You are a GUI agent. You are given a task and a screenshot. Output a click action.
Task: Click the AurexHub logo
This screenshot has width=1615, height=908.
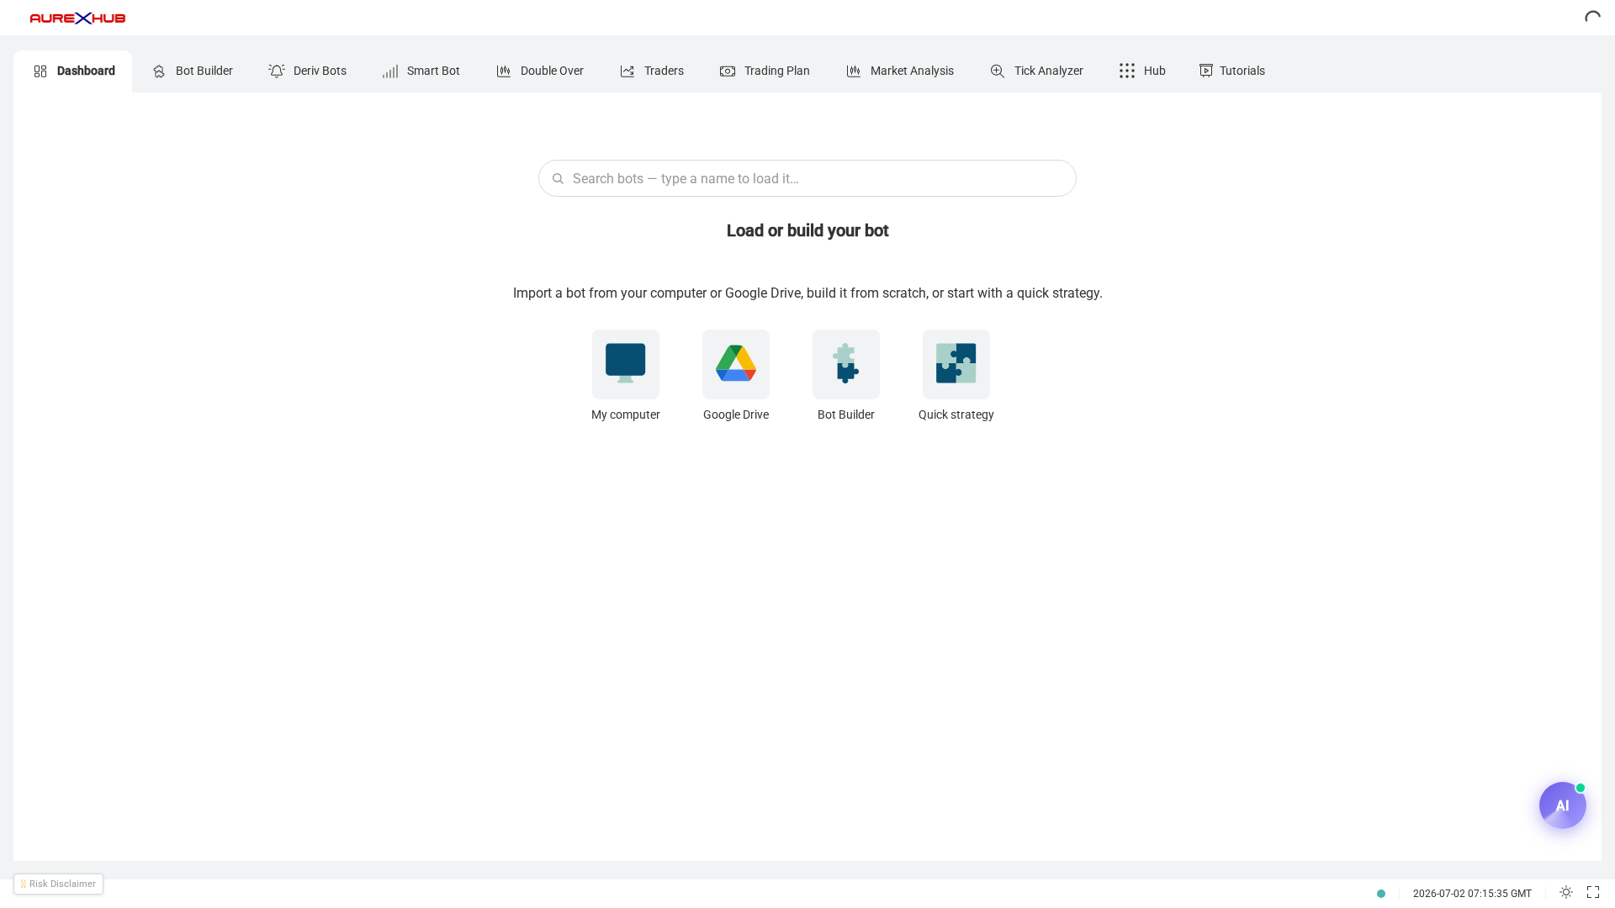click(x=77, y=18)
